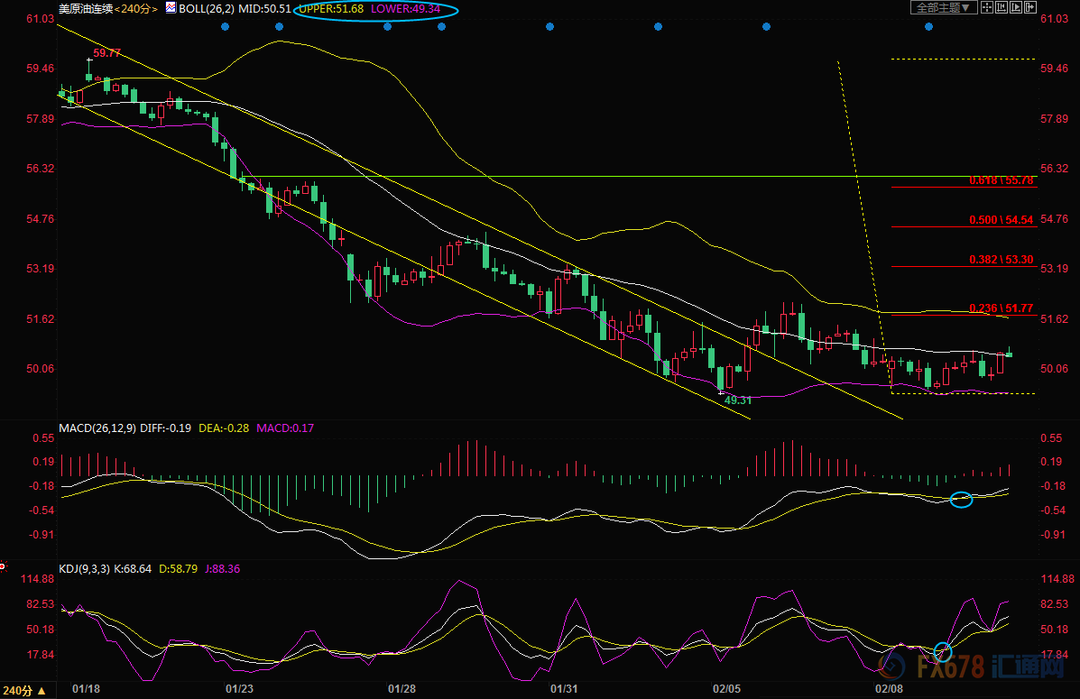Screen dimensions: 1080x699
Task: Open the 全部主题 dropdown
Action: tap(944, 8)
